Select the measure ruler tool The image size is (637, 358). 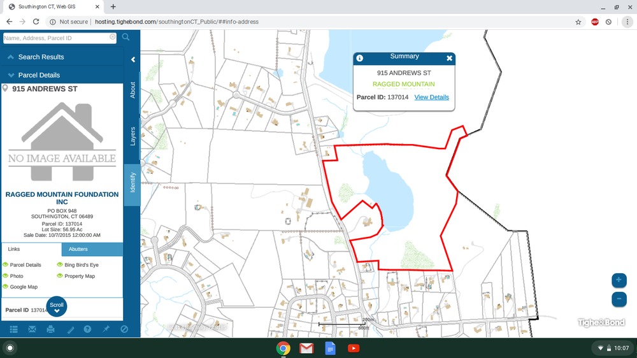coord(70,329)
